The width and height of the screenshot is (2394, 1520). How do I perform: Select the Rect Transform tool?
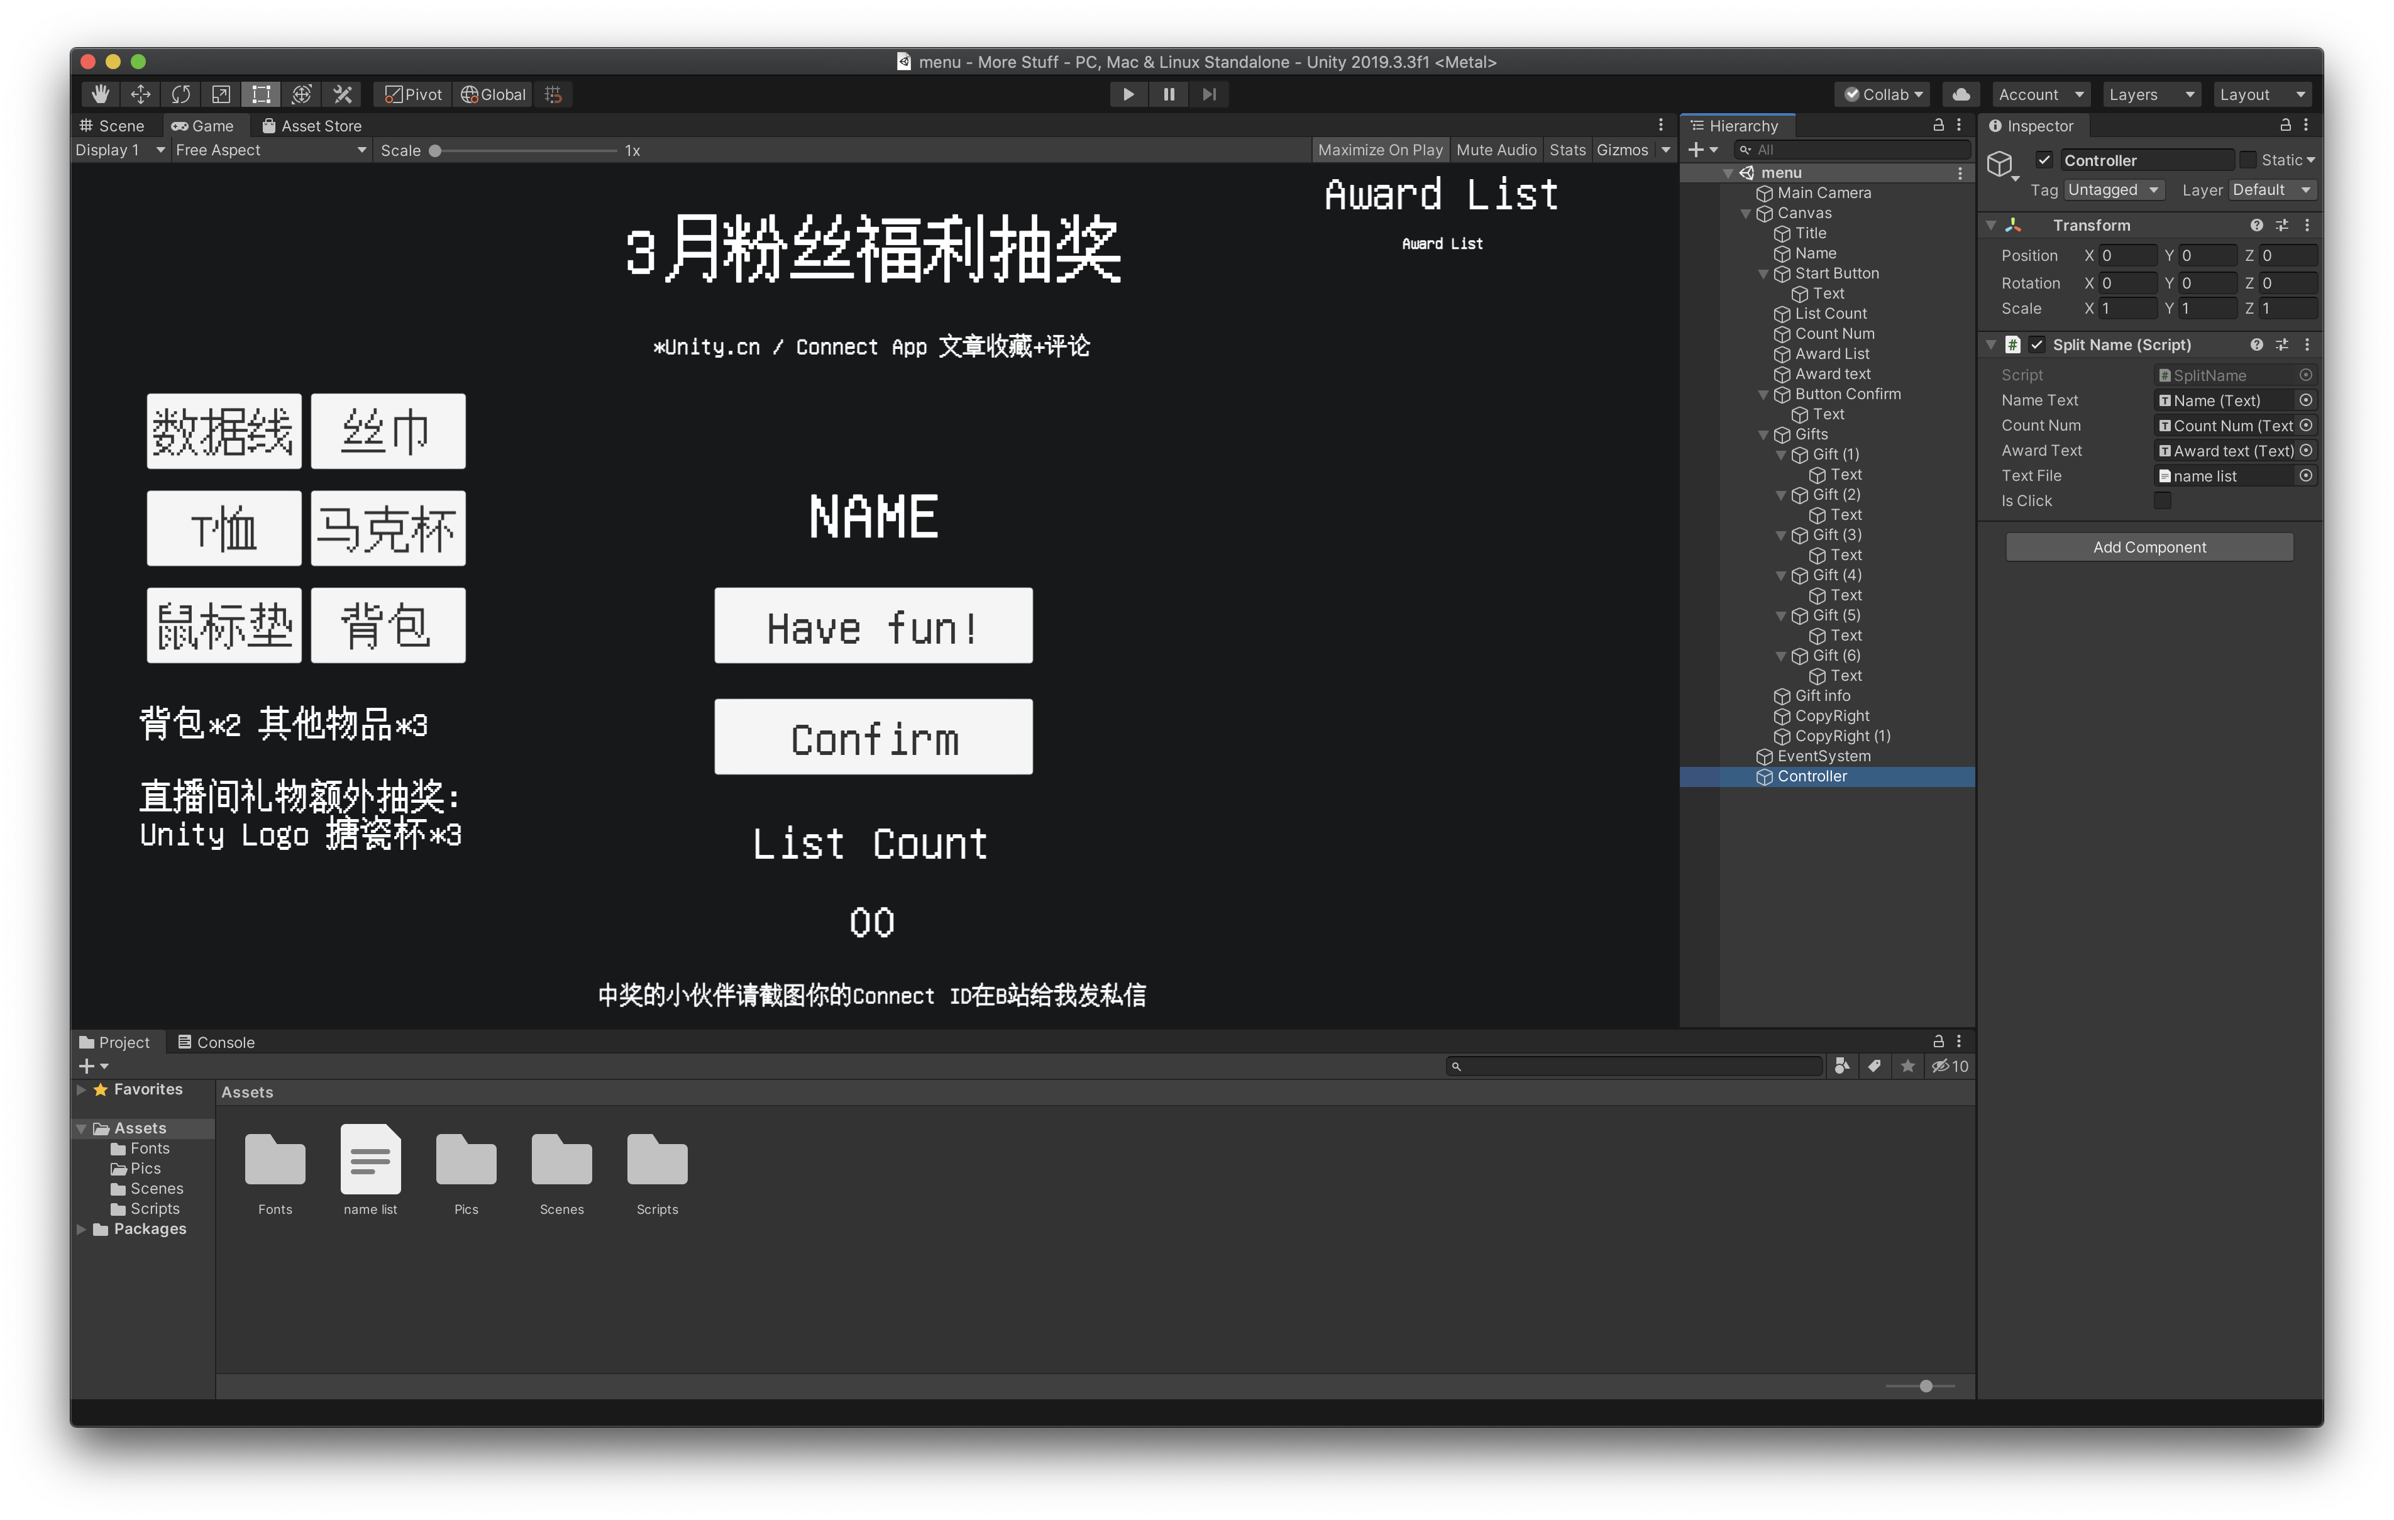pos(262,94)
